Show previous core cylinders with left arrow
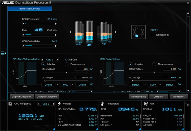 point(70,32)
